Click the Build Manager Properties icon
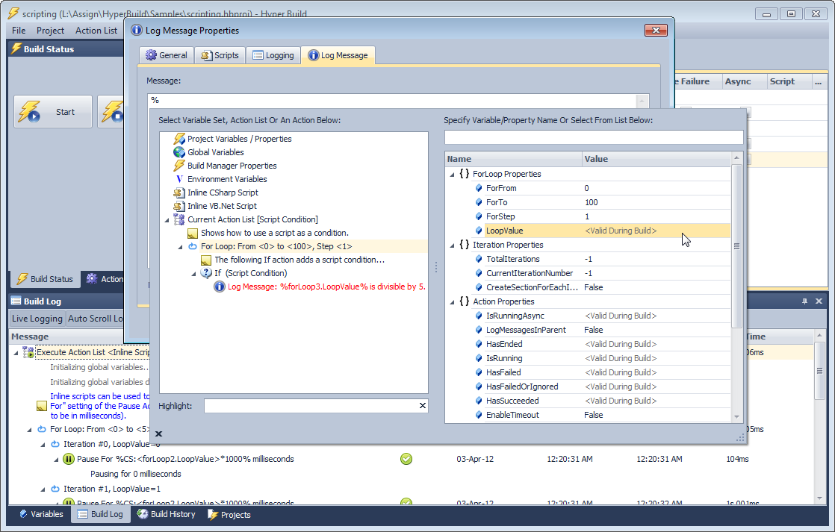The height and width of the screenshot is (532, 835). tap(179, 166)
